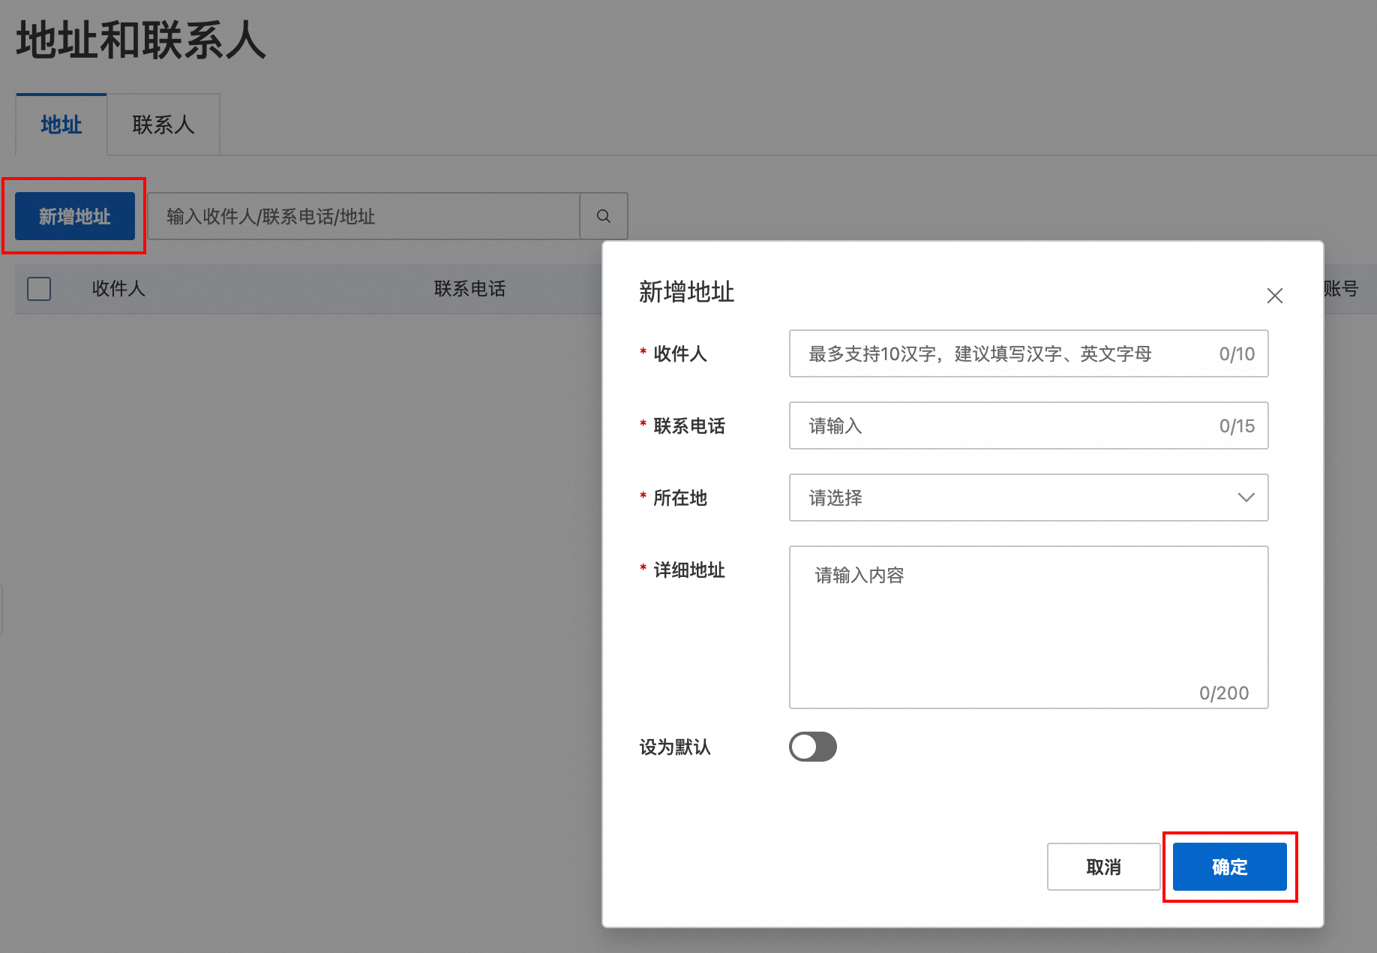Open the 所在地 dropdown
The height and width of the screenshot is (953, 1377).
click(1028, 498)
